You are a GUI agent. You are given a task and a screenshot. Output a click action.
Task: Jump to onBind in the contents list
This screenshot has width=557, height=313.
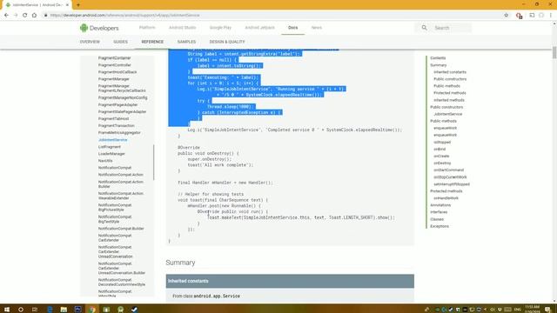click(x=440, y=149)
